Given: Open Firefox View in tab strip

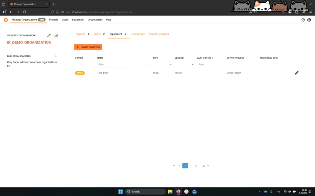Looking at the screenshot, I should click(4, 4).
